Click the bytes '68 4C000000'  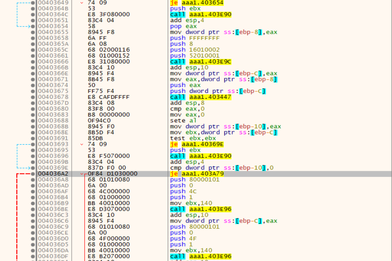(x=109, y=191)
